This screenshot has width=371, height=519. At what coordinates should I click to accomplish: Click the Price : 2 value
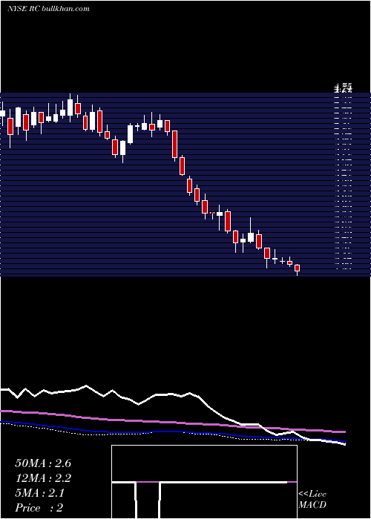click(39, 508)
